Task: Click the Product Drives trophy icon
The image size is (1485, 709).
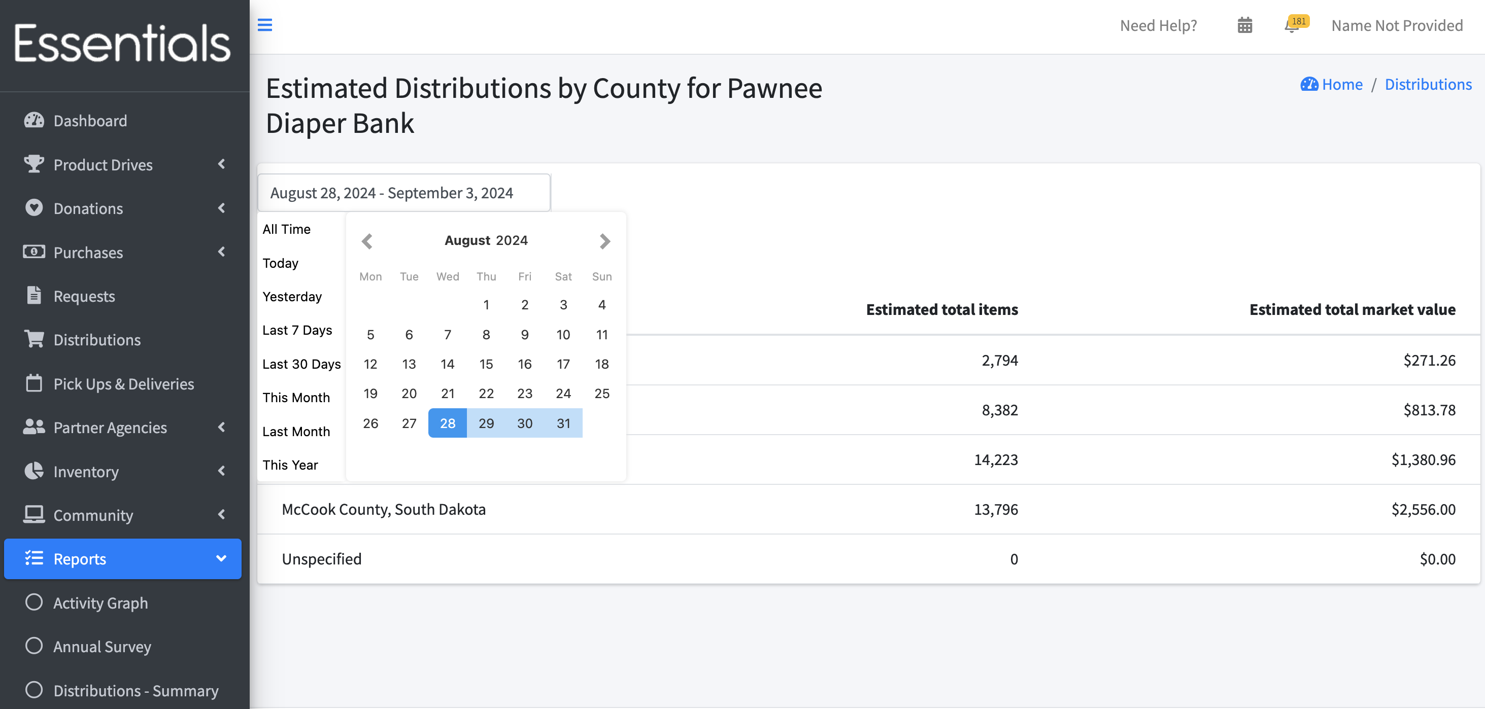Action: 34,164
